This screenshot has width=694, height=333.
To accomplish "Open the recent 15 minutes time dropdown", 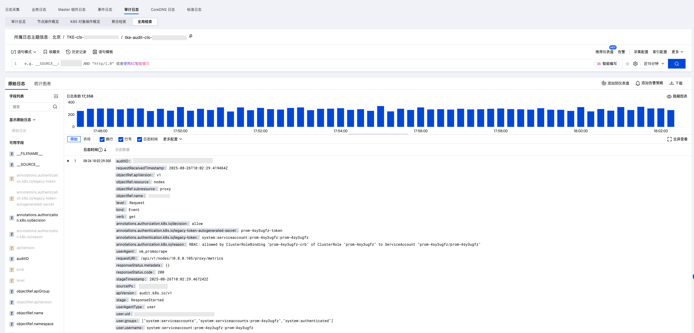I will pos(654,64).
